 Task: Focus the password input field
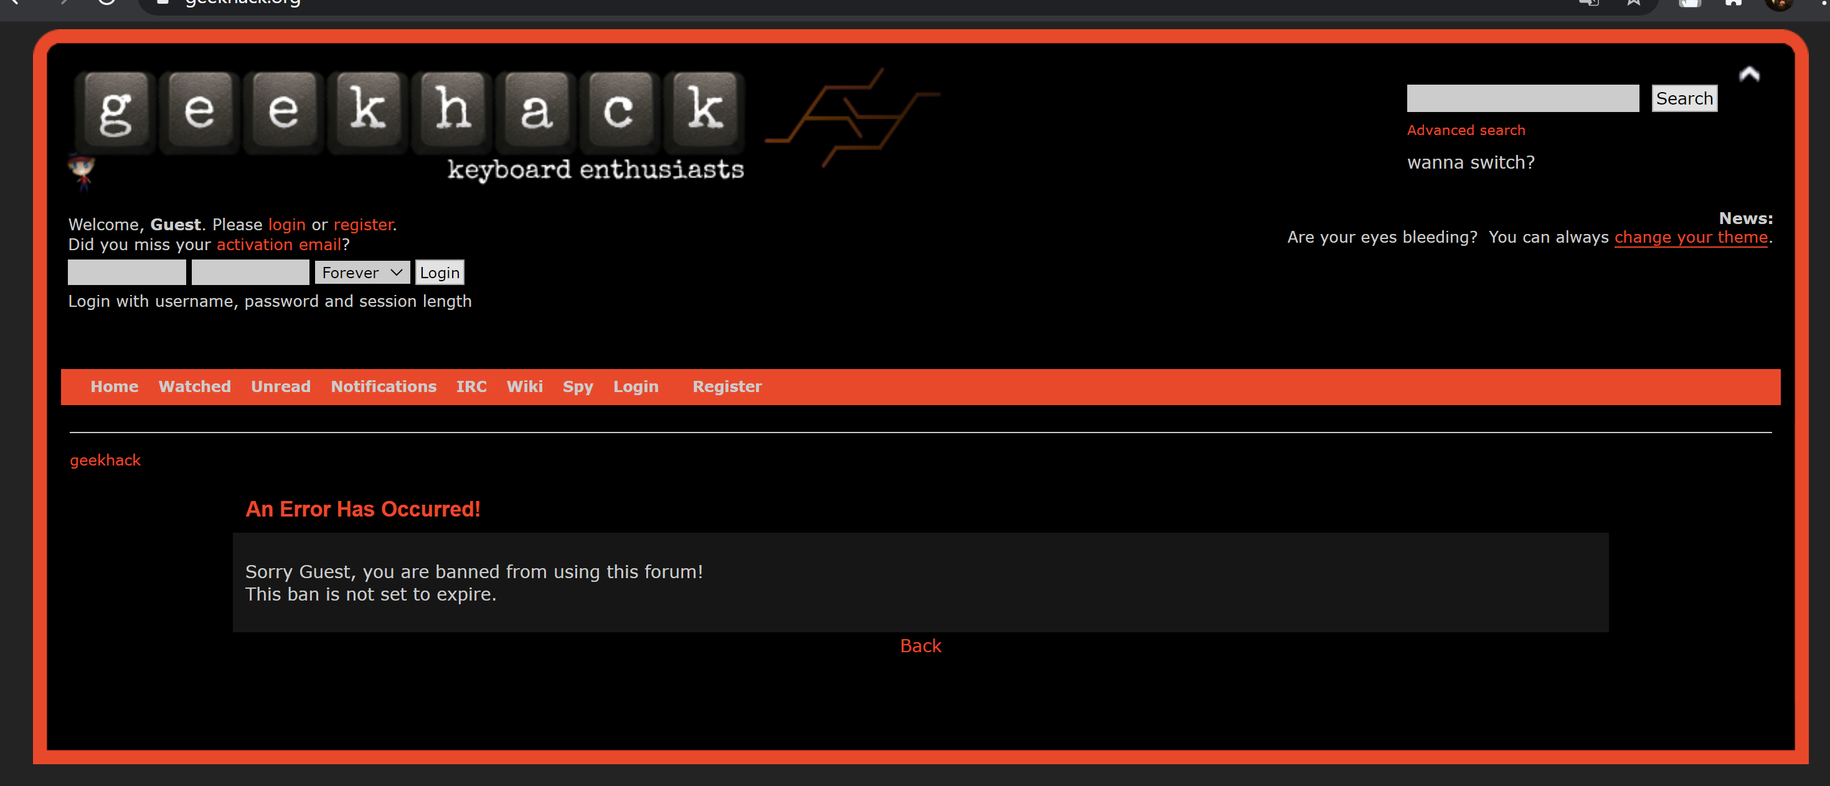(250, 273)
